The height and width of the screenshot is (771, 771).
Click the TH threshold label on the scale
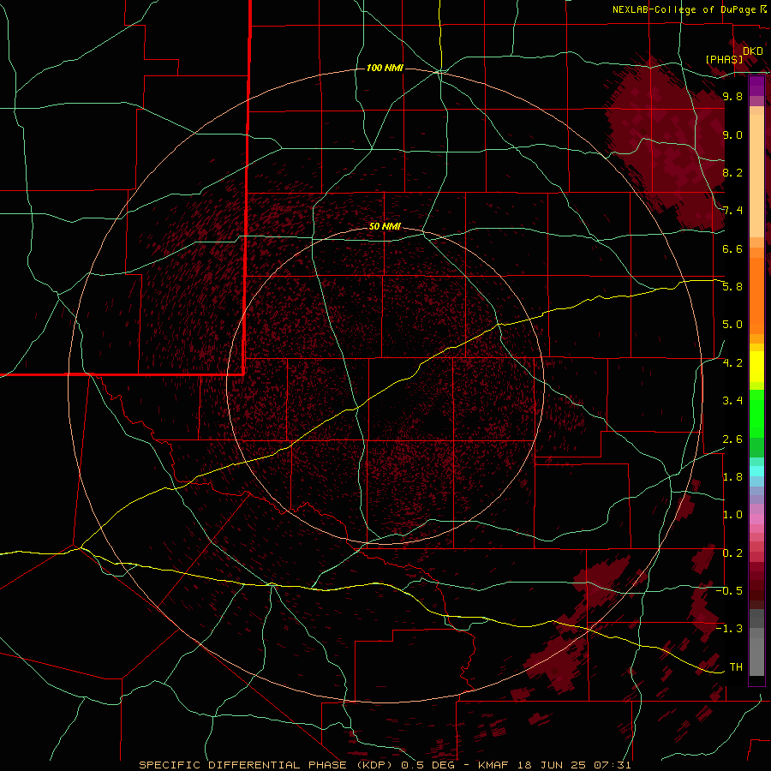coord(736,666)
